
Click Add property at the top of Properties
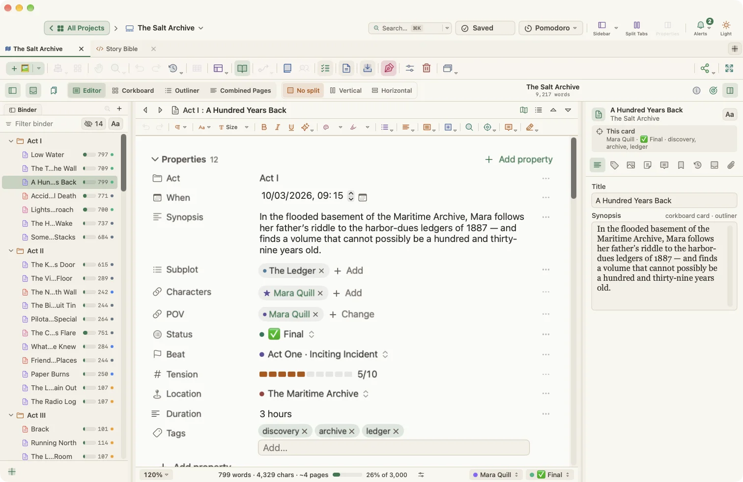[x=518, y=159]
